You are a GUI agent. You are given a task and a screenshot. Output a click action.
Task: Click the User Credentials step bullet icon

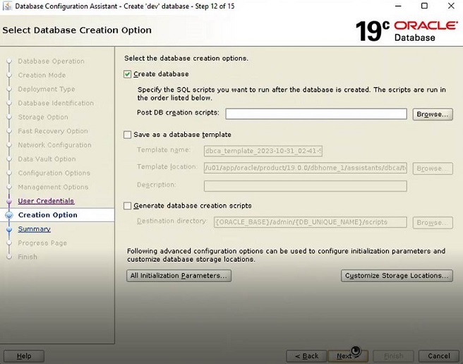9,201
